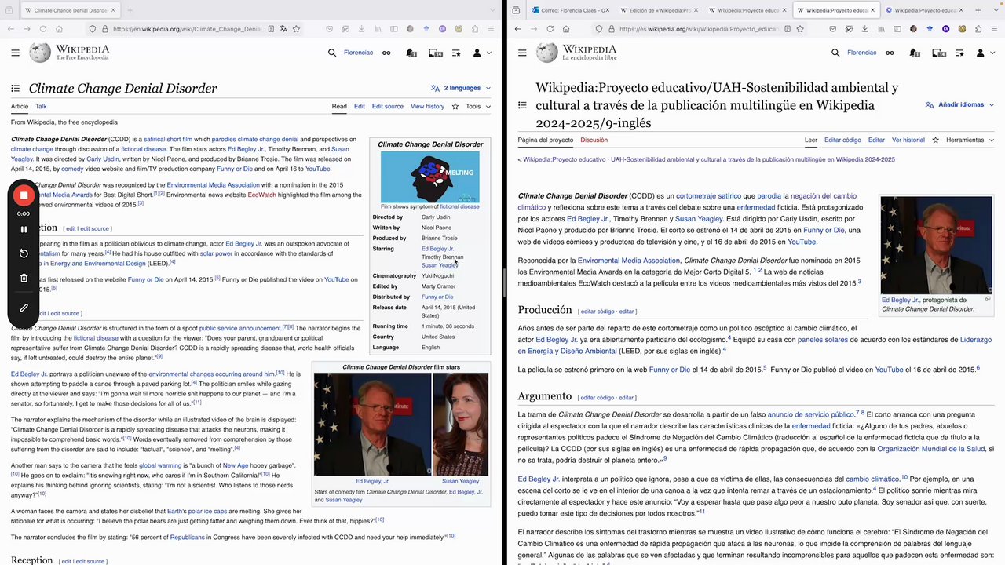Open notifications bell alerts in Spanish Wikipedia
Image resolution: width=1005 pixels, height=565 pixels.
pyautogui.click(x=914, y=53)
